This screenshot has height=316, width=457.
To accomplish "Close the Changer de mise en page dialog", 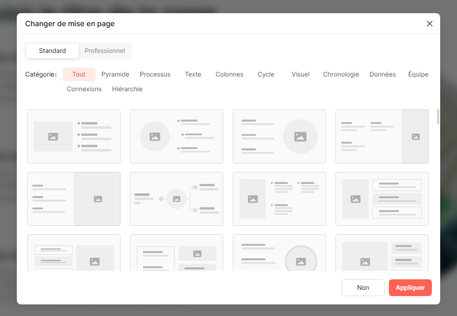I will point(430,24).
